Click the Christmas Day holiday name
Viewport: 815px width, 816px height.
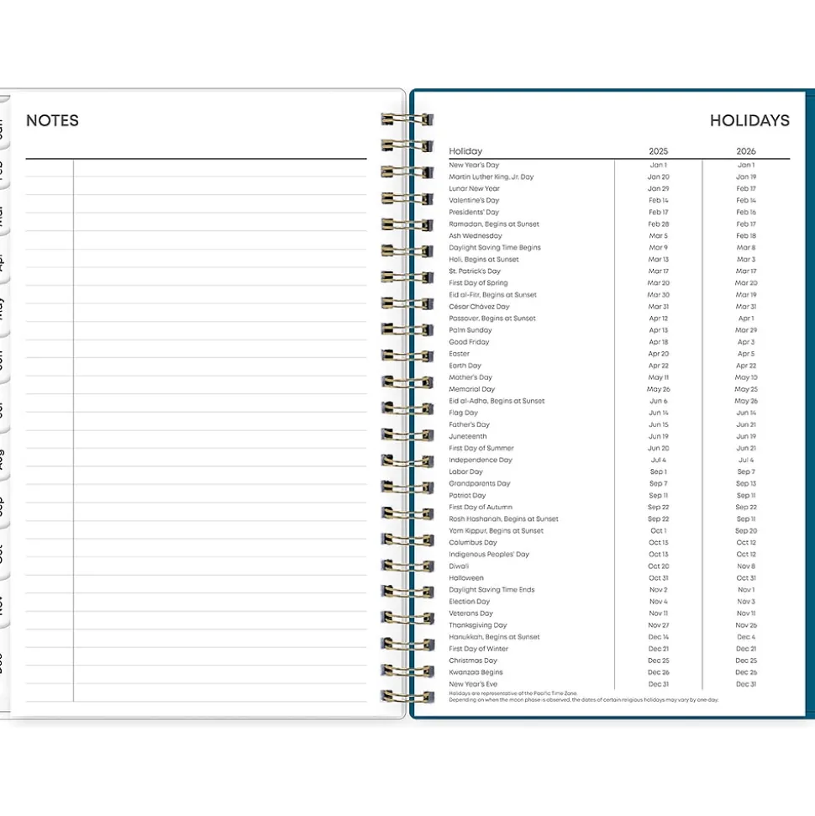tap(473, 661)
